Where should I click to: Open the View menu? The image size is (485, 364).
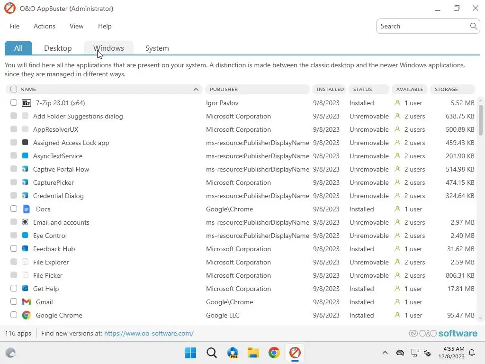point(76,27)
